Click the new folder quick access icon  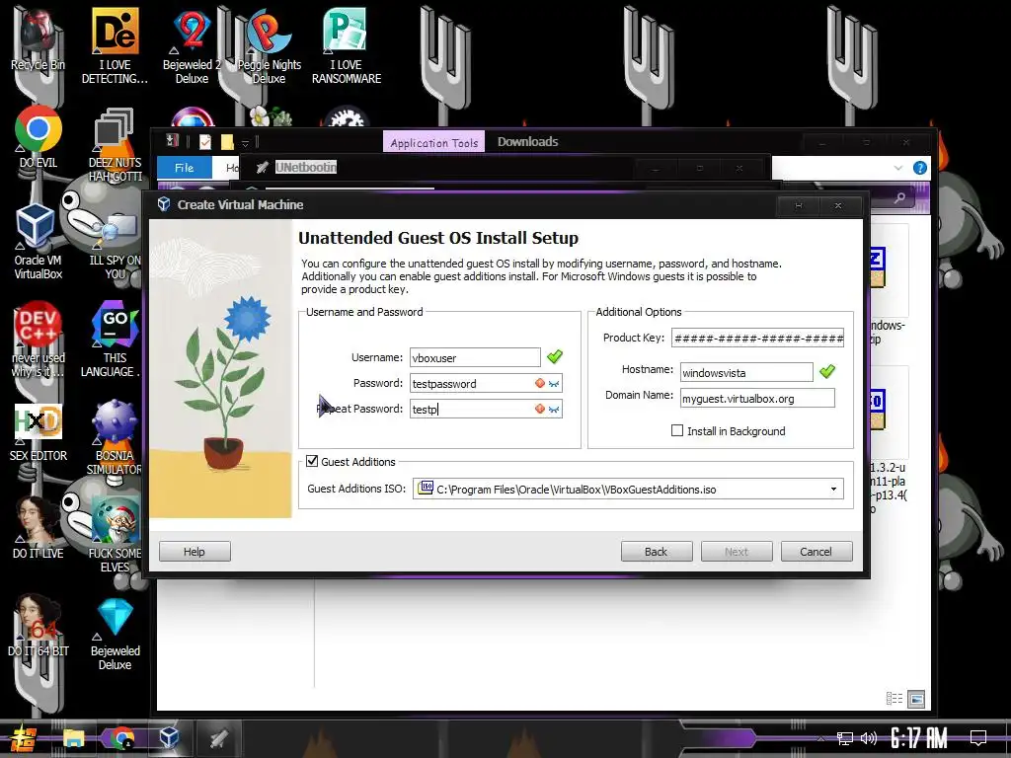tap(227, 142)
